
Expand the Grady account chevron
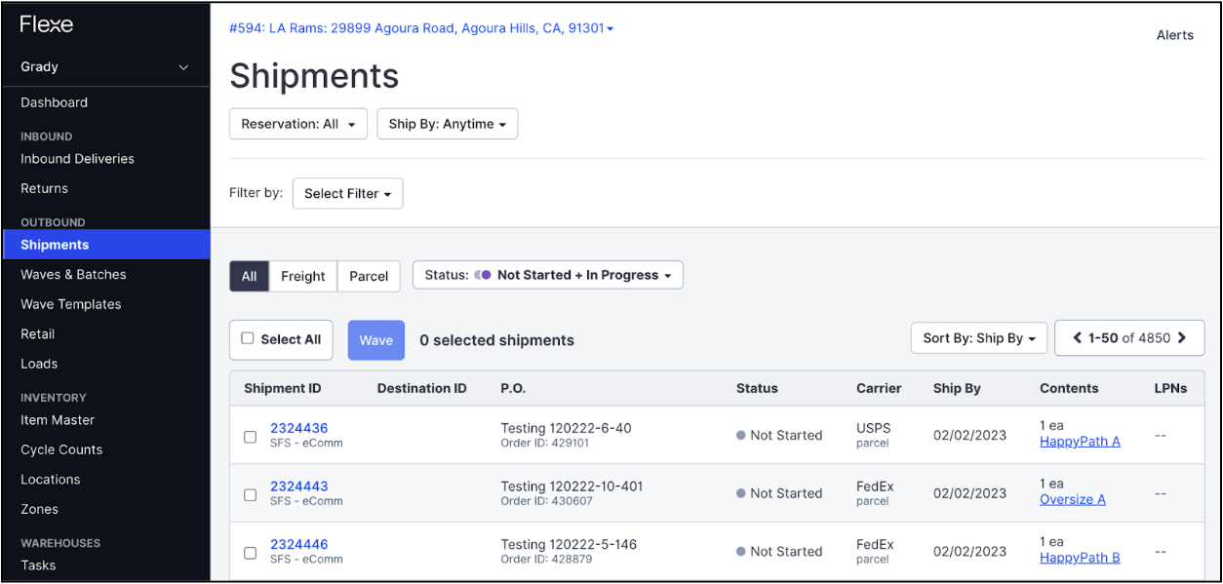(x=183, y=67)
